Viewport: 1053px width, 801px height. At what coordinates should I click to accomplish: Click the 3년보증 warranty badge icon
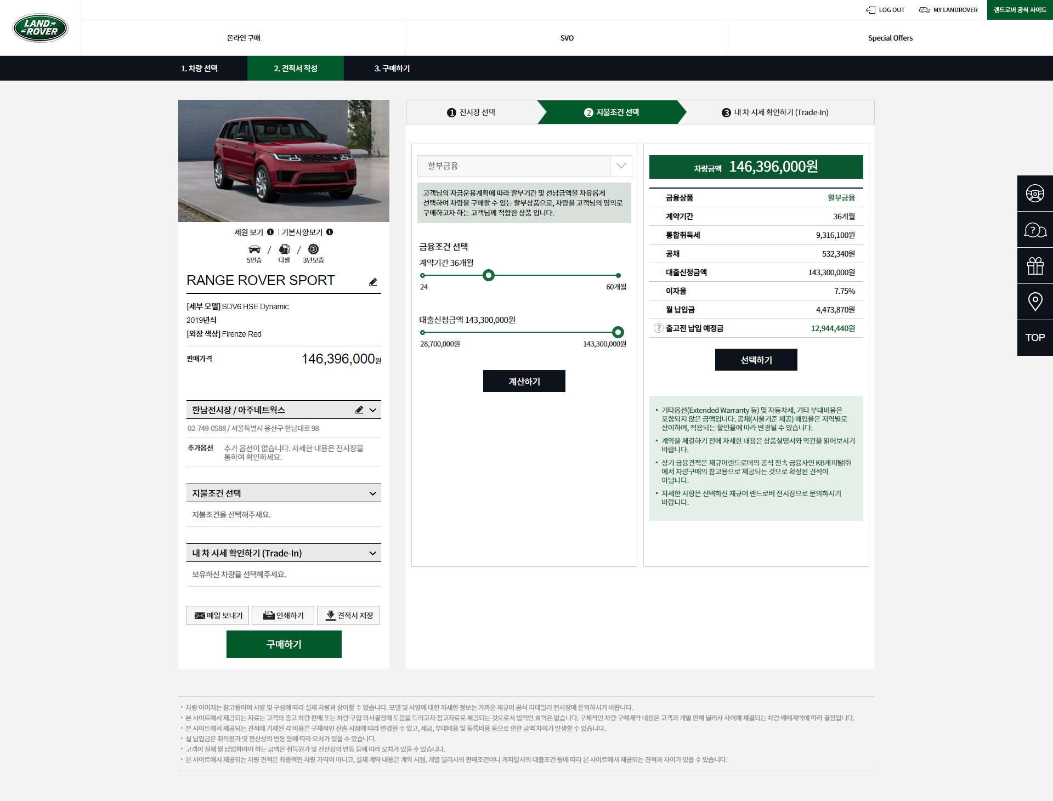[313, 249]
